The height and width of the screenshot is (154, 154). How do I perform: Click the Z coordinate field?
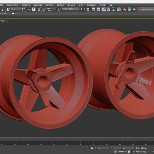(x=130, y=148)
